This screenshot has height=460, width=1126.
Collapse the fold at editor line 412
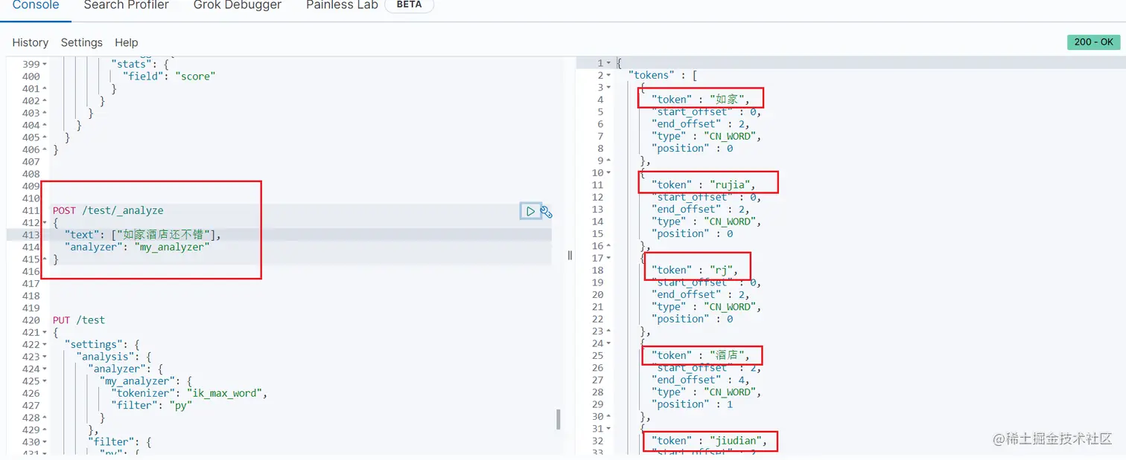click(44, 223)
